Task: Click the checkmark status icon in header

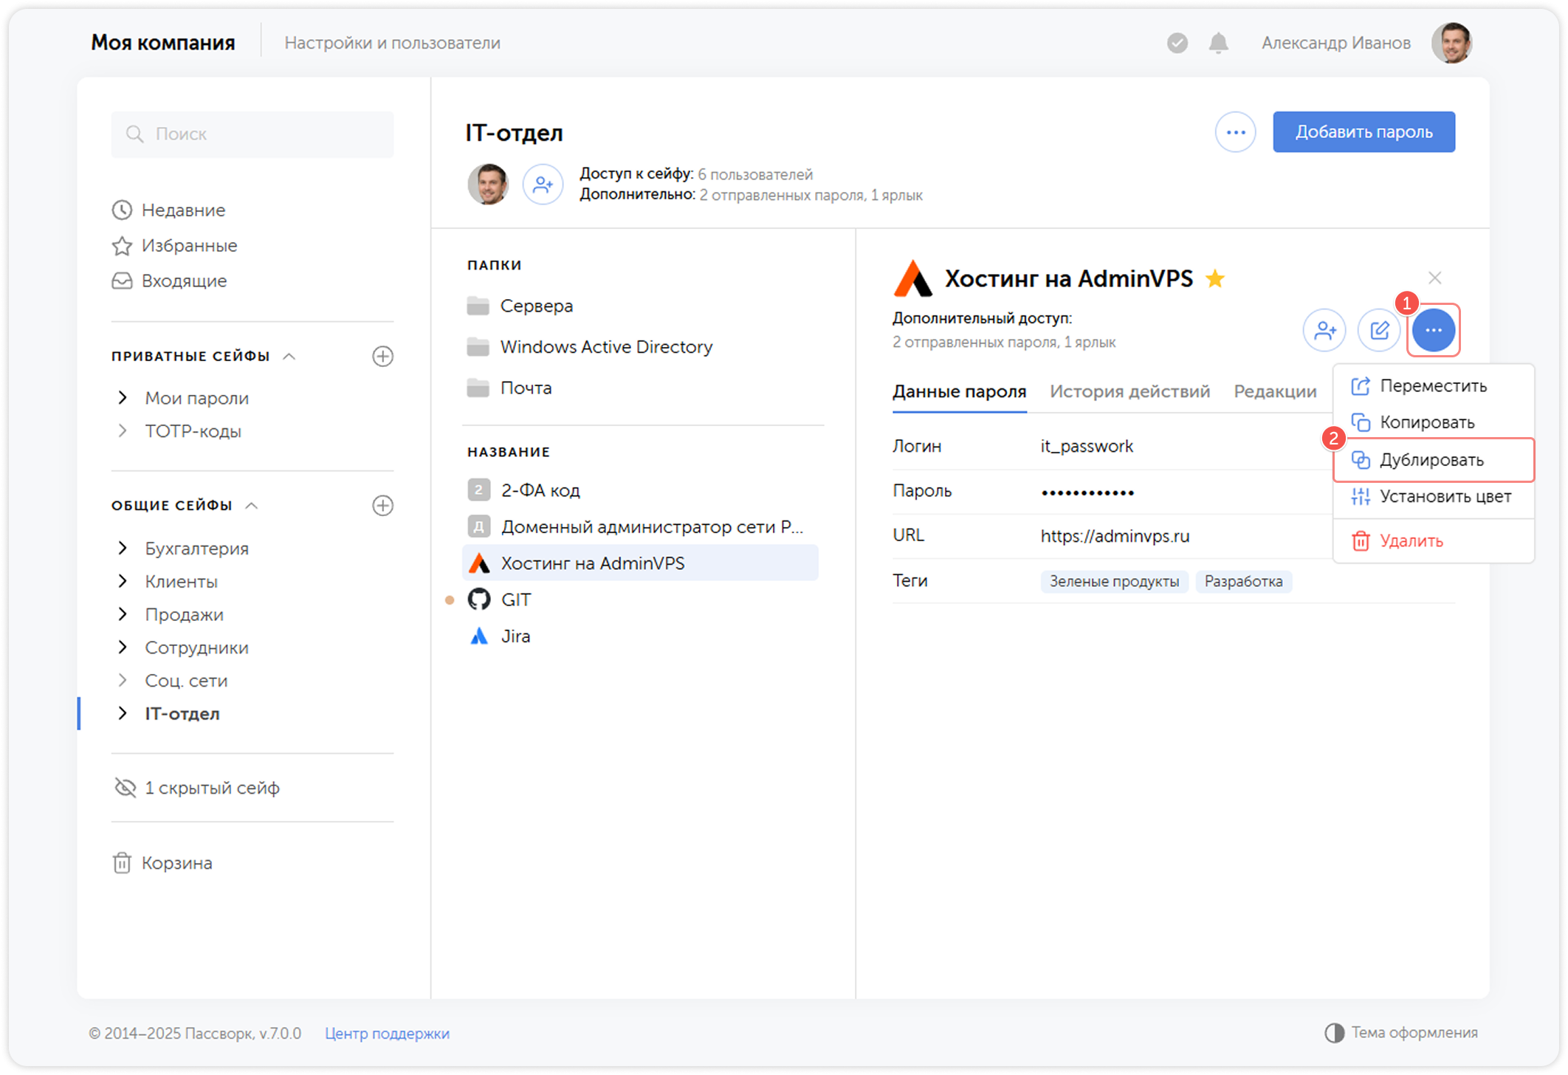Action: (x=1177, y=44)
